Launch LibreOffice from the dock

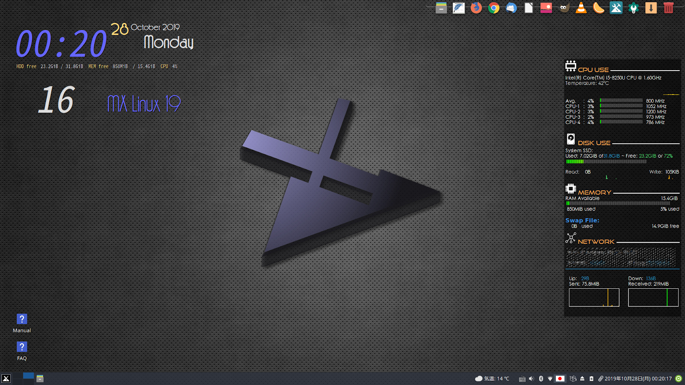(x=529, y=8)
